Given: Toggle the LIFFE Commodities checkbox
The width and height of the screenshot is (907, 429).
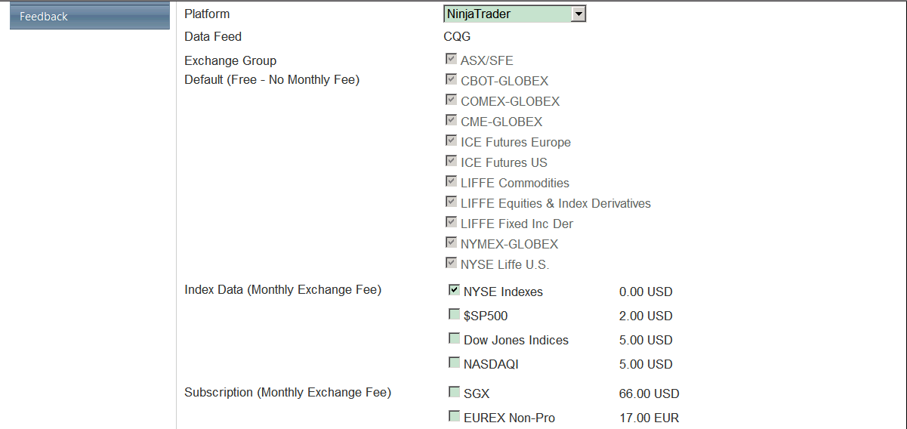Looking at the screenshot, I should 451,181.
